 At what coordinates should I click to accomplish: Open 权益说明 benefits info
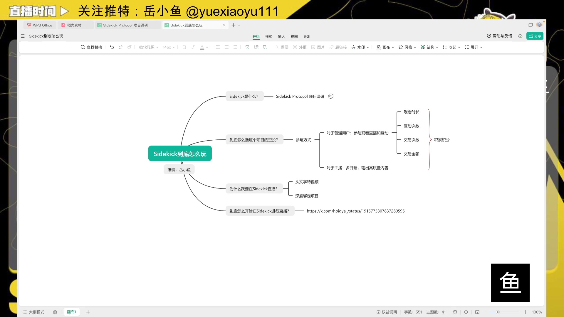click(387, 312)
